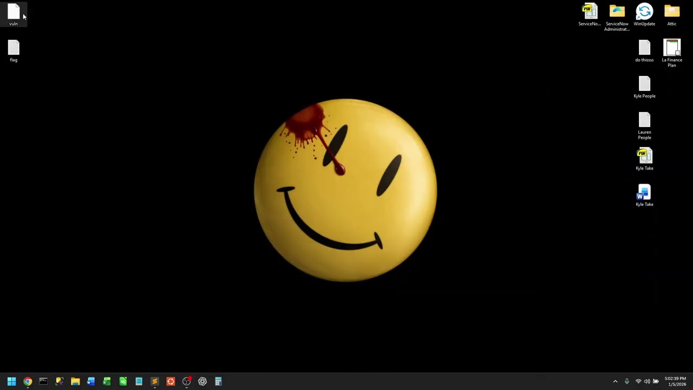Select the WinUpdate shortcut icon
Screen dimensions: 693x390
click(x=644, y=15)
